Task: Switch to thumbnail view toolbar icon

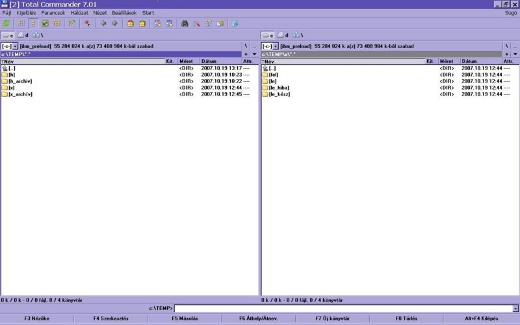Action: click(45, 23)
